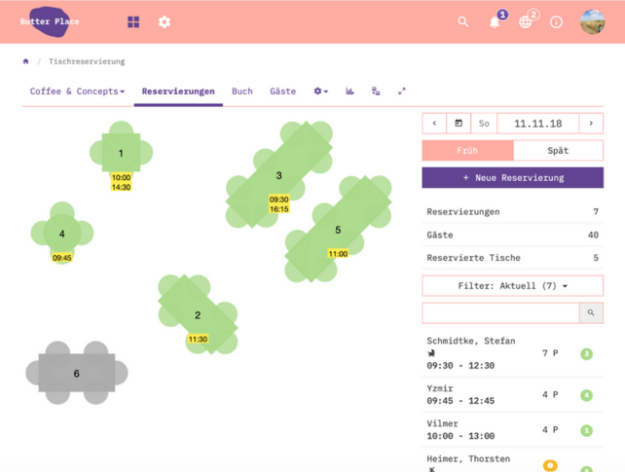The height and width of the screenshot is (472, 625).
Task: Switch to the Buch tab
Action: [242, 91]
